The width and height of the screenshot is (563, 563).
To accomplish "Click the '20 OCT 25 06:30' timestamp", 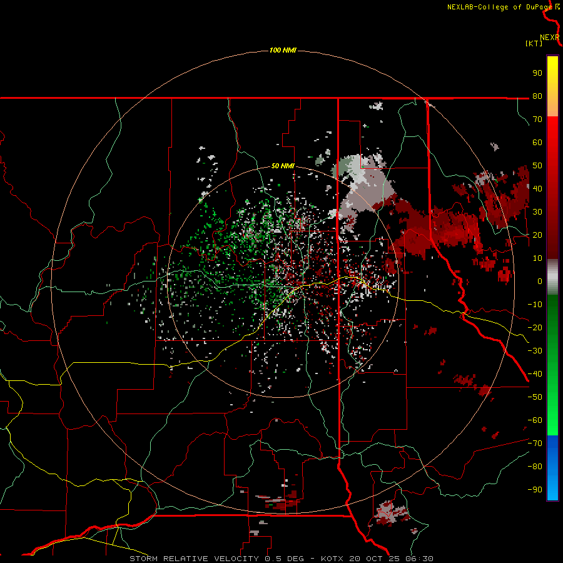I will (x=392, y=559).
